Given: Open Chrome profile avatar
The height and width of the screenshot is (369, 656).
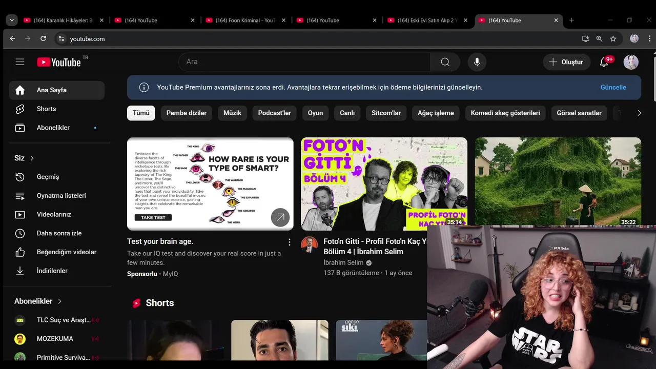Looking at the screenshot, I should click(x=634, y=38).
